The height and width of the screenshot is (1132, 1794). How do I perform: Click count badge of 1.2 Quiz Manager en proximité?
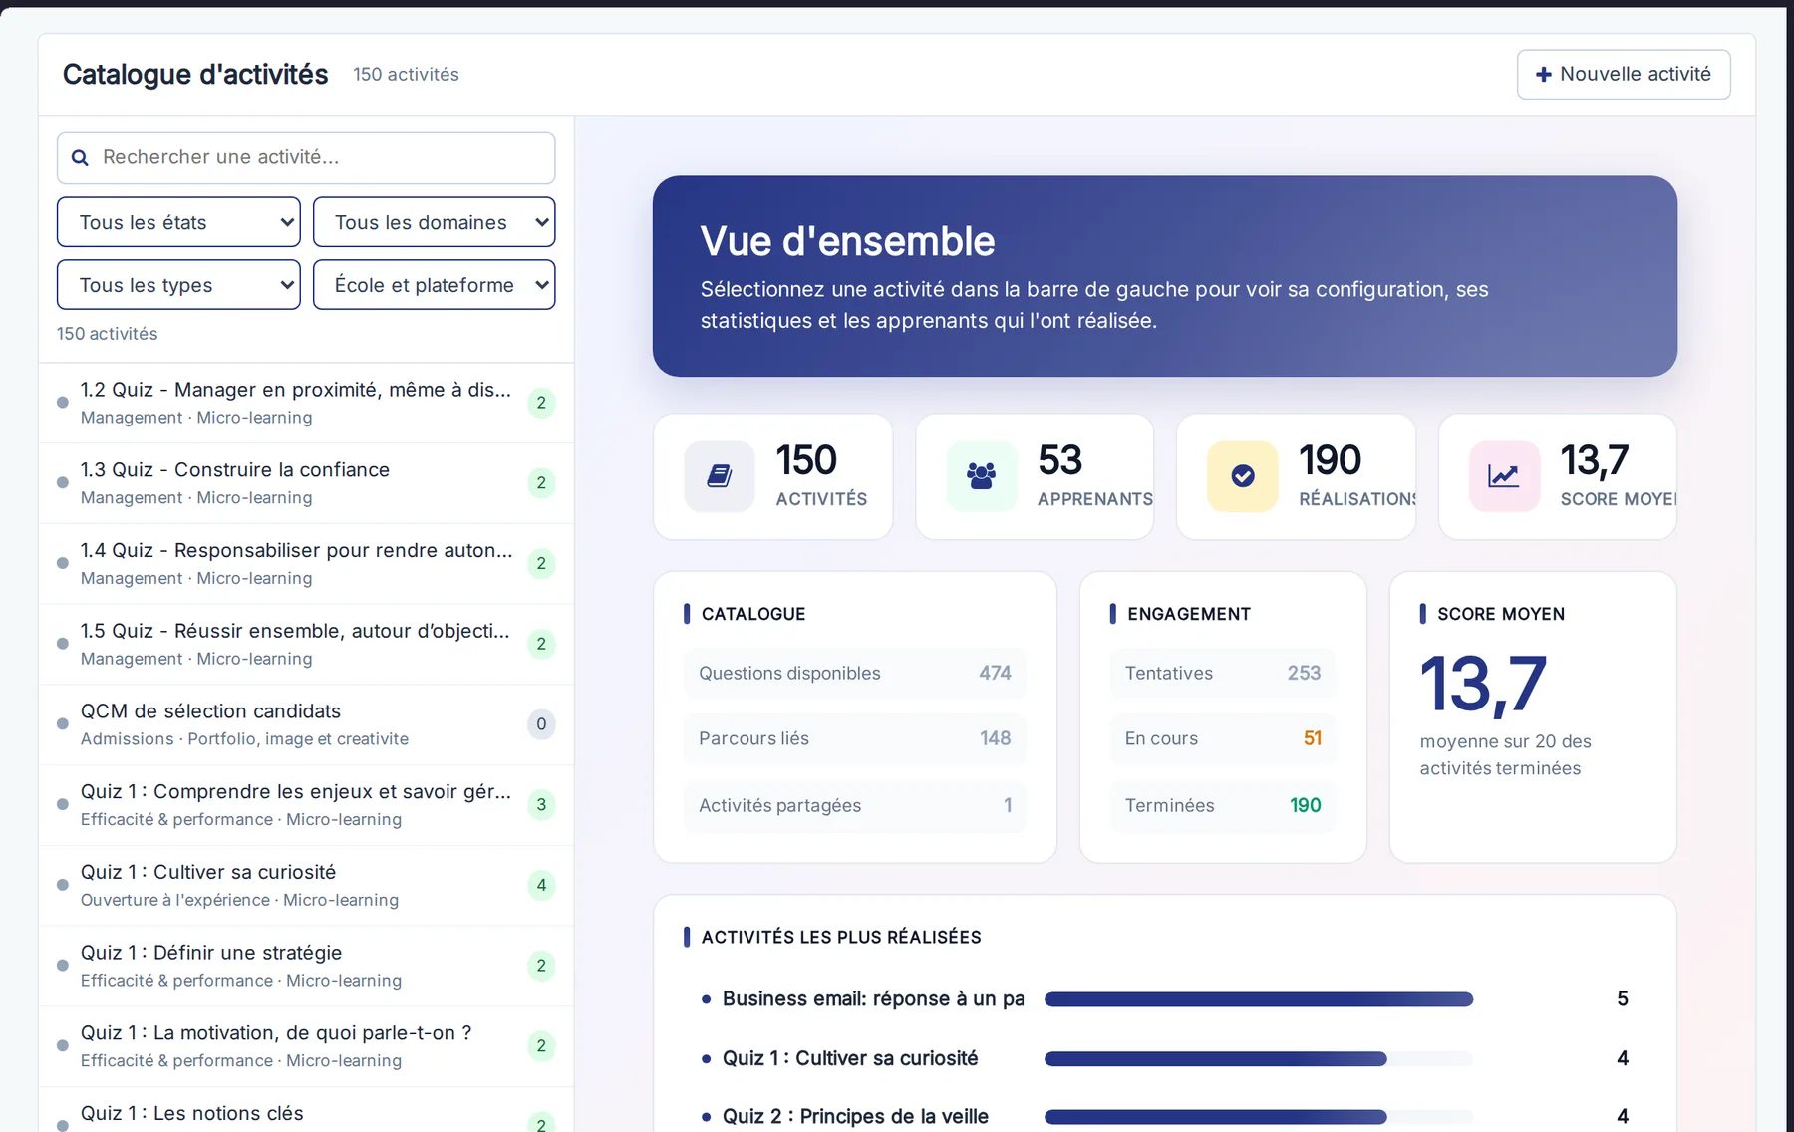pyautogui.click(x=541, y=403)
